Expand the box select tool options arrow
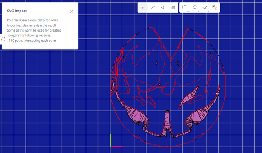 (x=188, y=11)
